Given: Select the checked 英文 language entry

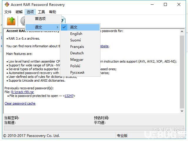Looking at the screenshot, I should pyautogui.click(x=80, y=27).
